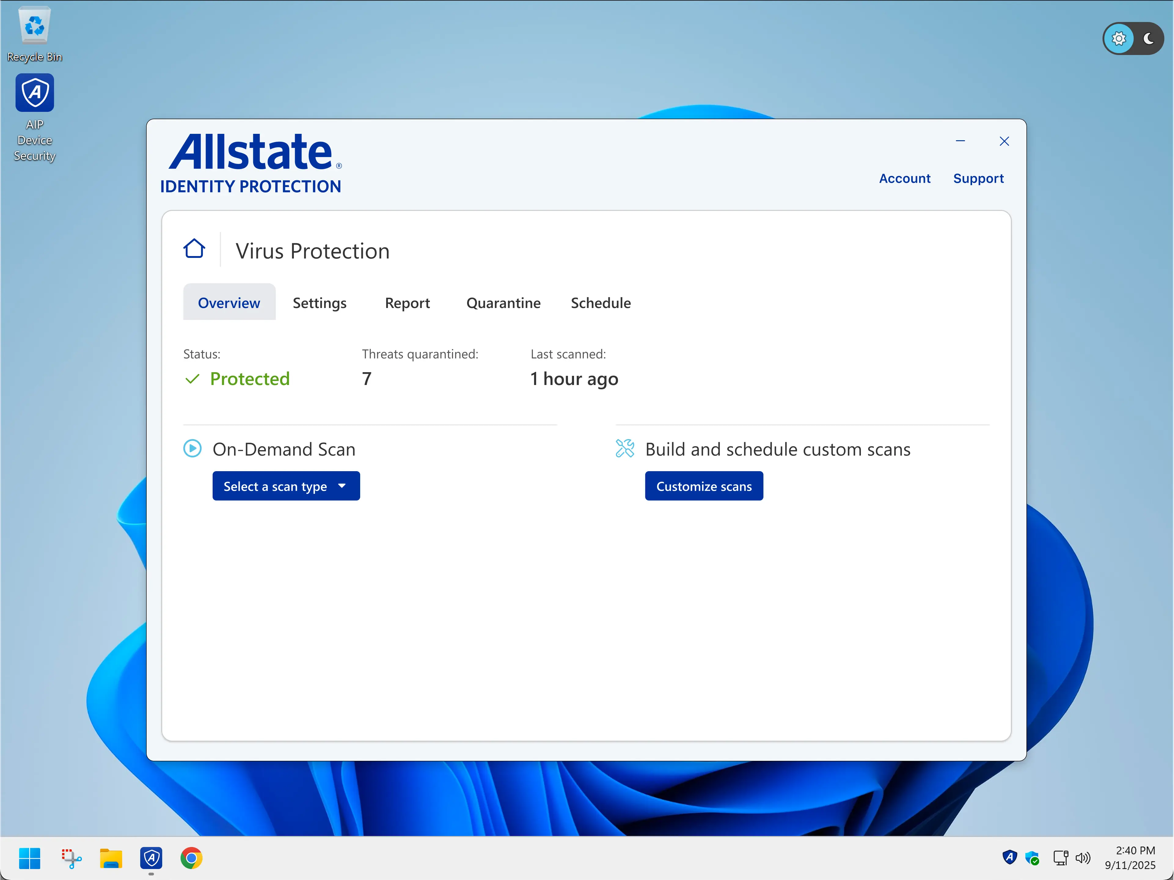Click the green Protected checkmark icon
The width and height of the screenshot is (1174, 880).
click(x=192, y=379)
